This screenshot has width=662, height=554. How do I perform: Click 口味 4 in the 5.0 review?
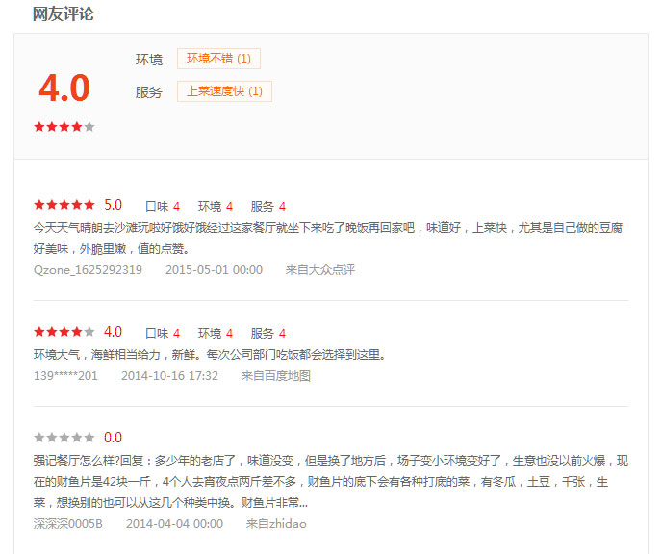click(163, 207)
